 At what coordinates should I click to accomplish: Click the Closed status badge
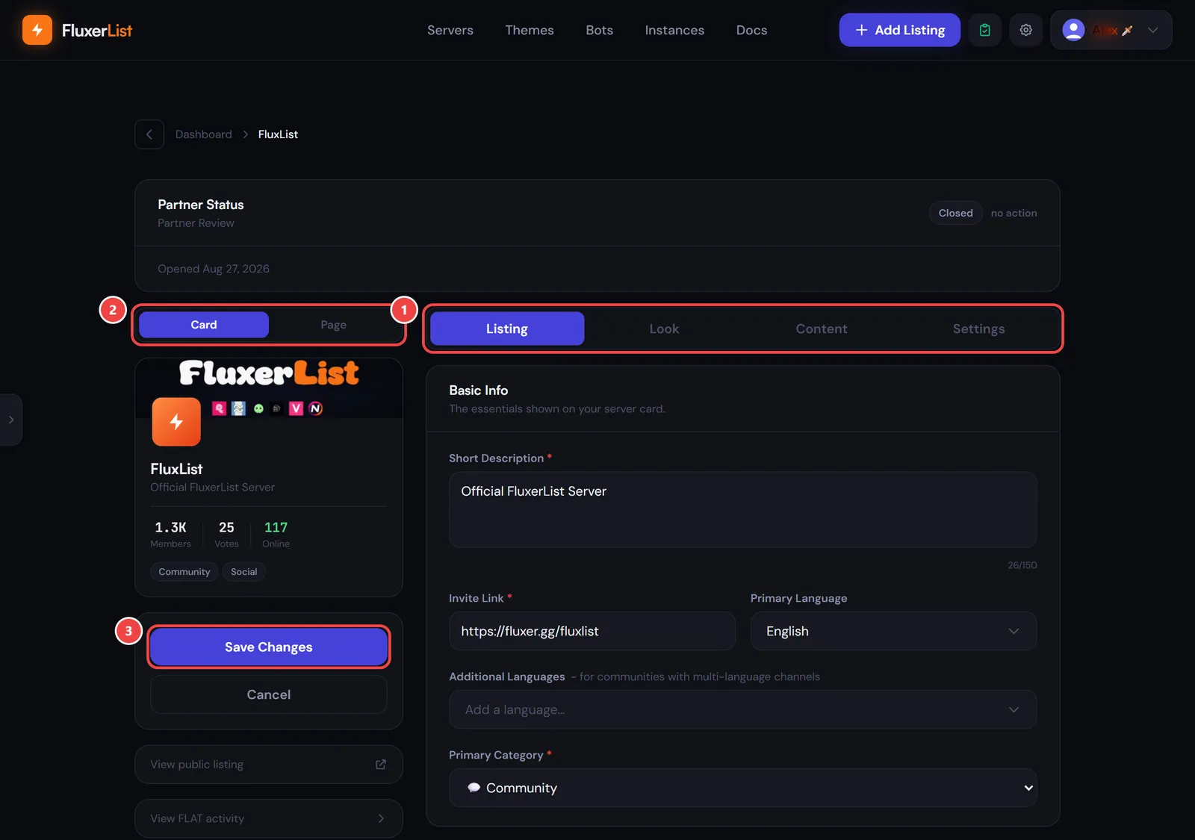956,213
